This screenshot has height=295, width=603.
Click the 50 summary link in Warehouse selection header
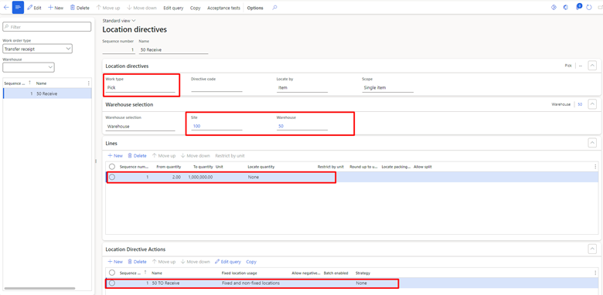coord(580,104)
